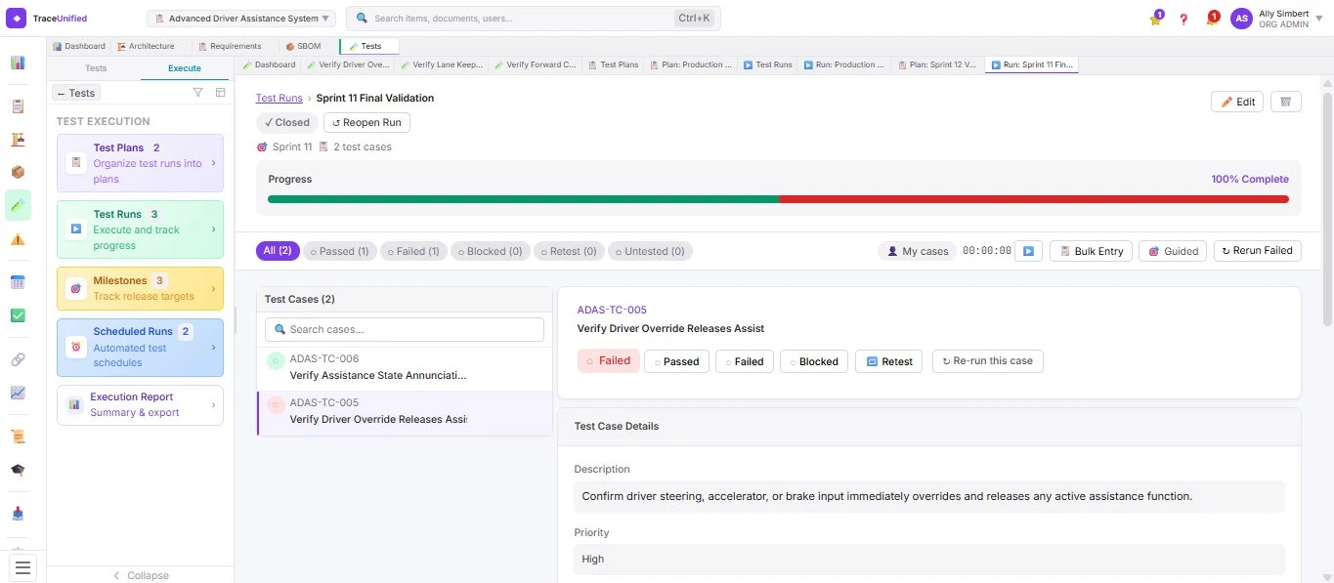This screenshot has height=583, width=1334.
Task: Click Rerun Failed
Action: point(1257,251)
